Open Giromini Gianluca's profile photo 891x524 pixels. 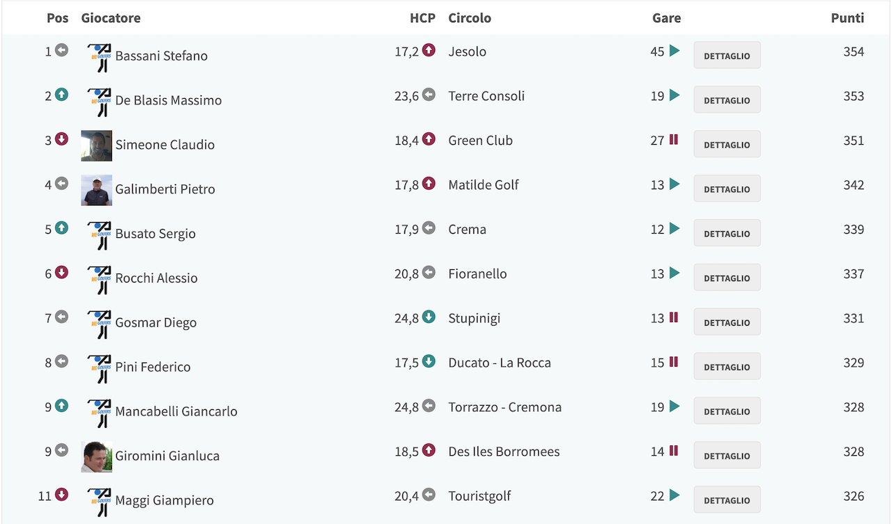(x=97, y=456)
